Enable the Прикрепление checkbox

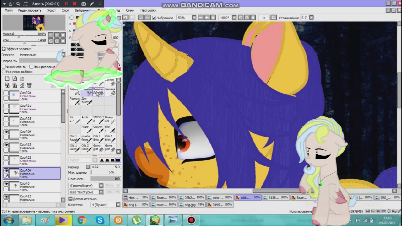pos(31,67)
